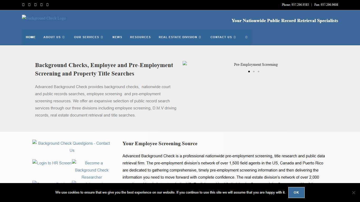Accept cookies with the OK button

tap(296, 192)
